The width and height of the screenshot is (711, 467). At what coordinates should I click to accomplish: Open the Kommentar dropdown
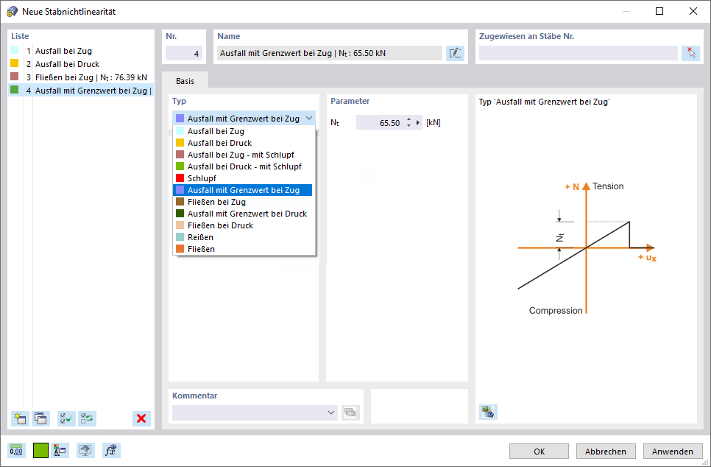[x=331, y=412]
